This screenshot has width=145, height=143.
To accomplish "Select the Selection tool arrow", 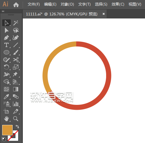I will click(x=6, y=23).
